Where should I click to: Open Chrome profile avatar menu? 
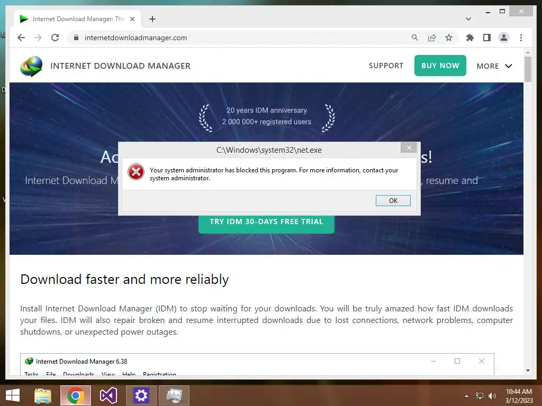[504, 38]
